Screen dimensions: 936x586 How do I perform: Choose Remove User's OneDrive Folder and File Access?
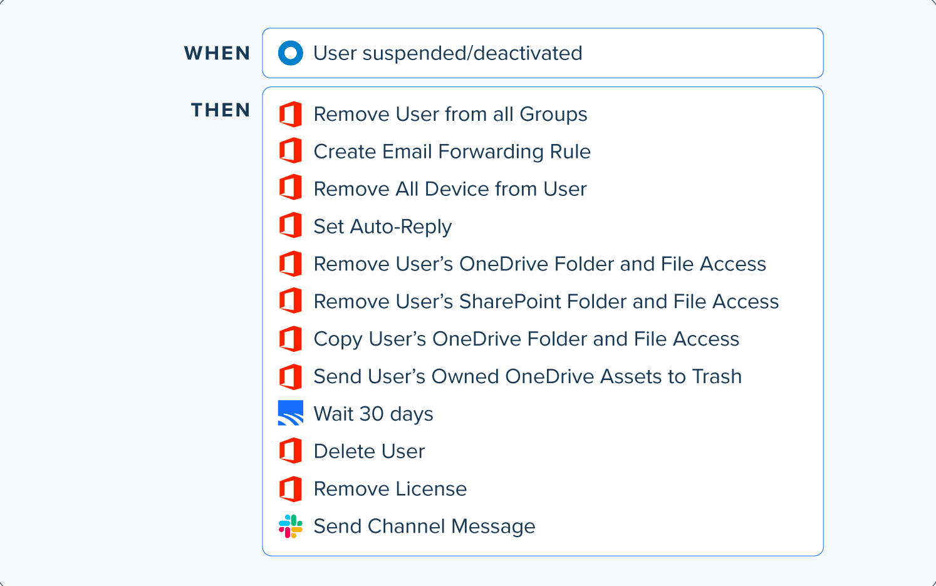tap(540, 264)
